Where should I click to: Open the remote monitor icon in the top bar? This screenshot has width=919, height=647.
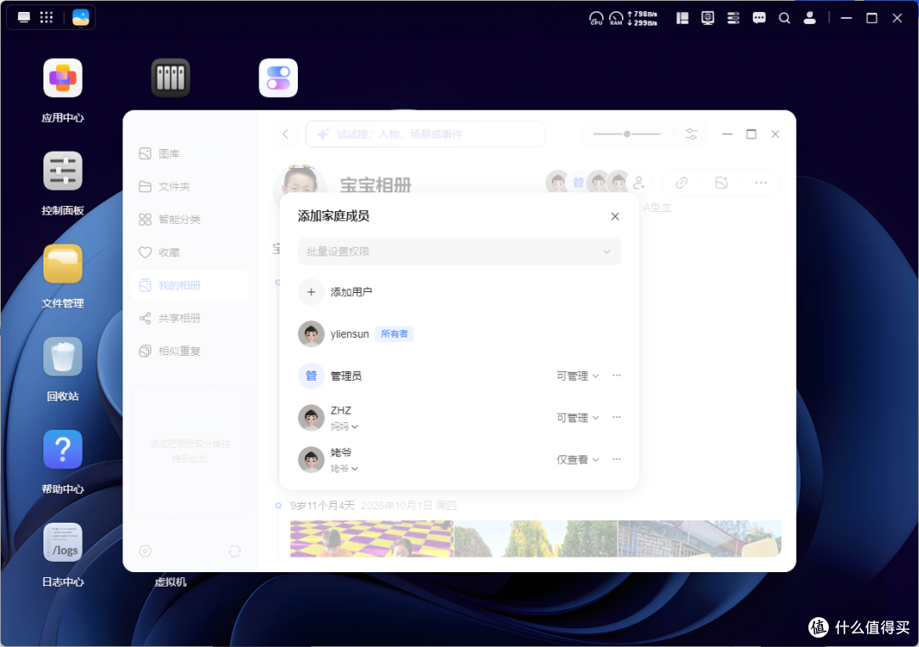pyautogui.click(x=708, y=18)
